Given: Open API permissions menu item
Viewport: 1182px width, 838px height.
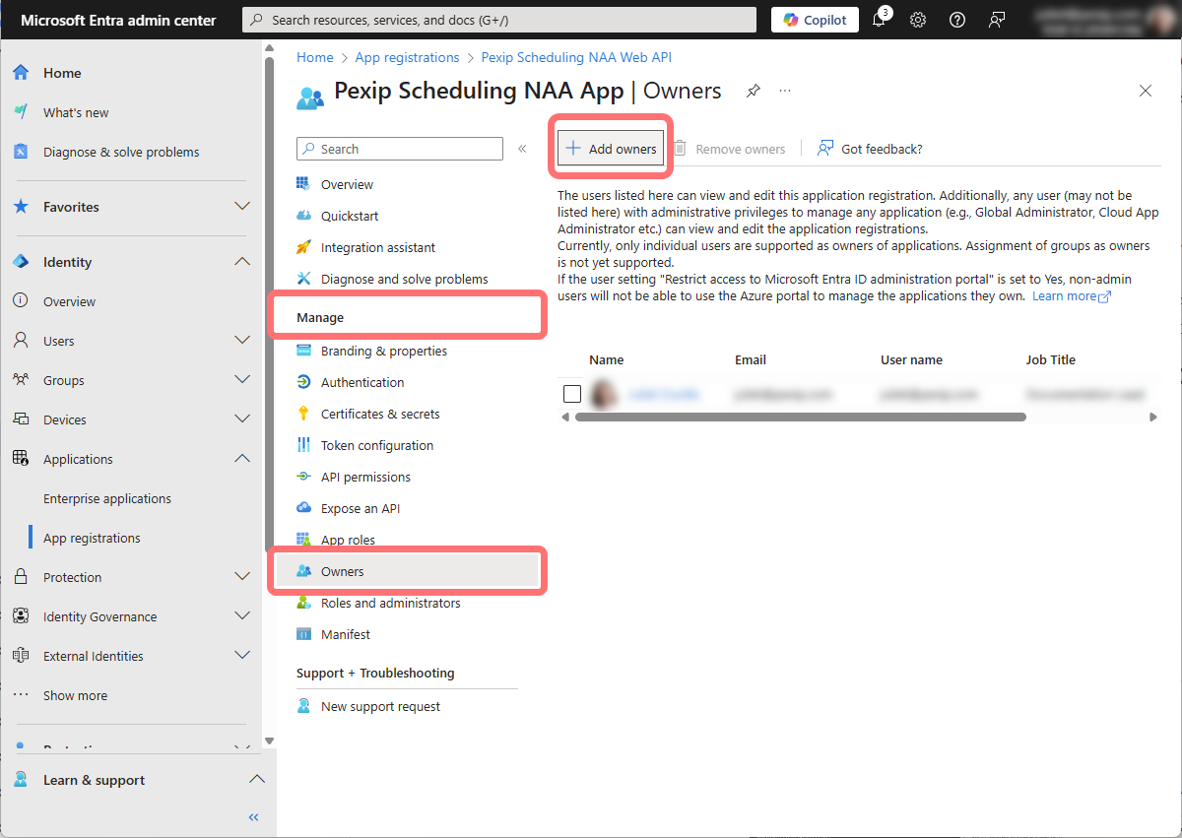Looking at the screenshot, I should pos(365,477).
